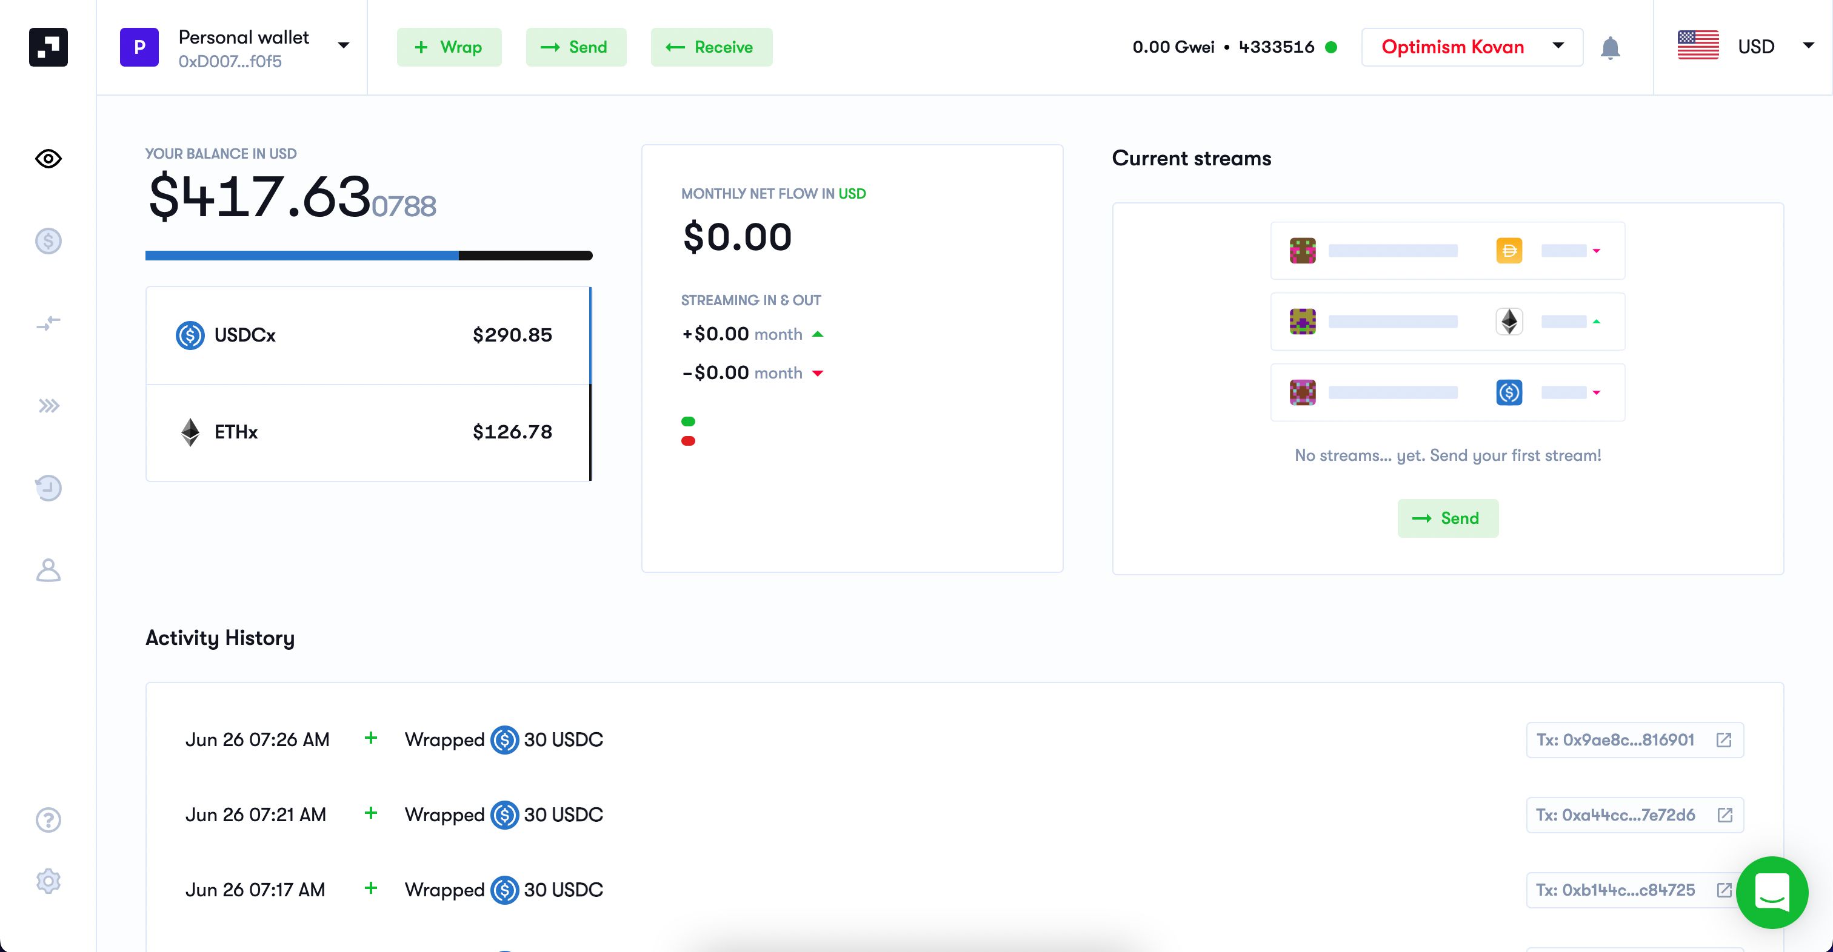Click the Superfluid logo icon
Screen dimensions: 1833x952
pos(48,47)
